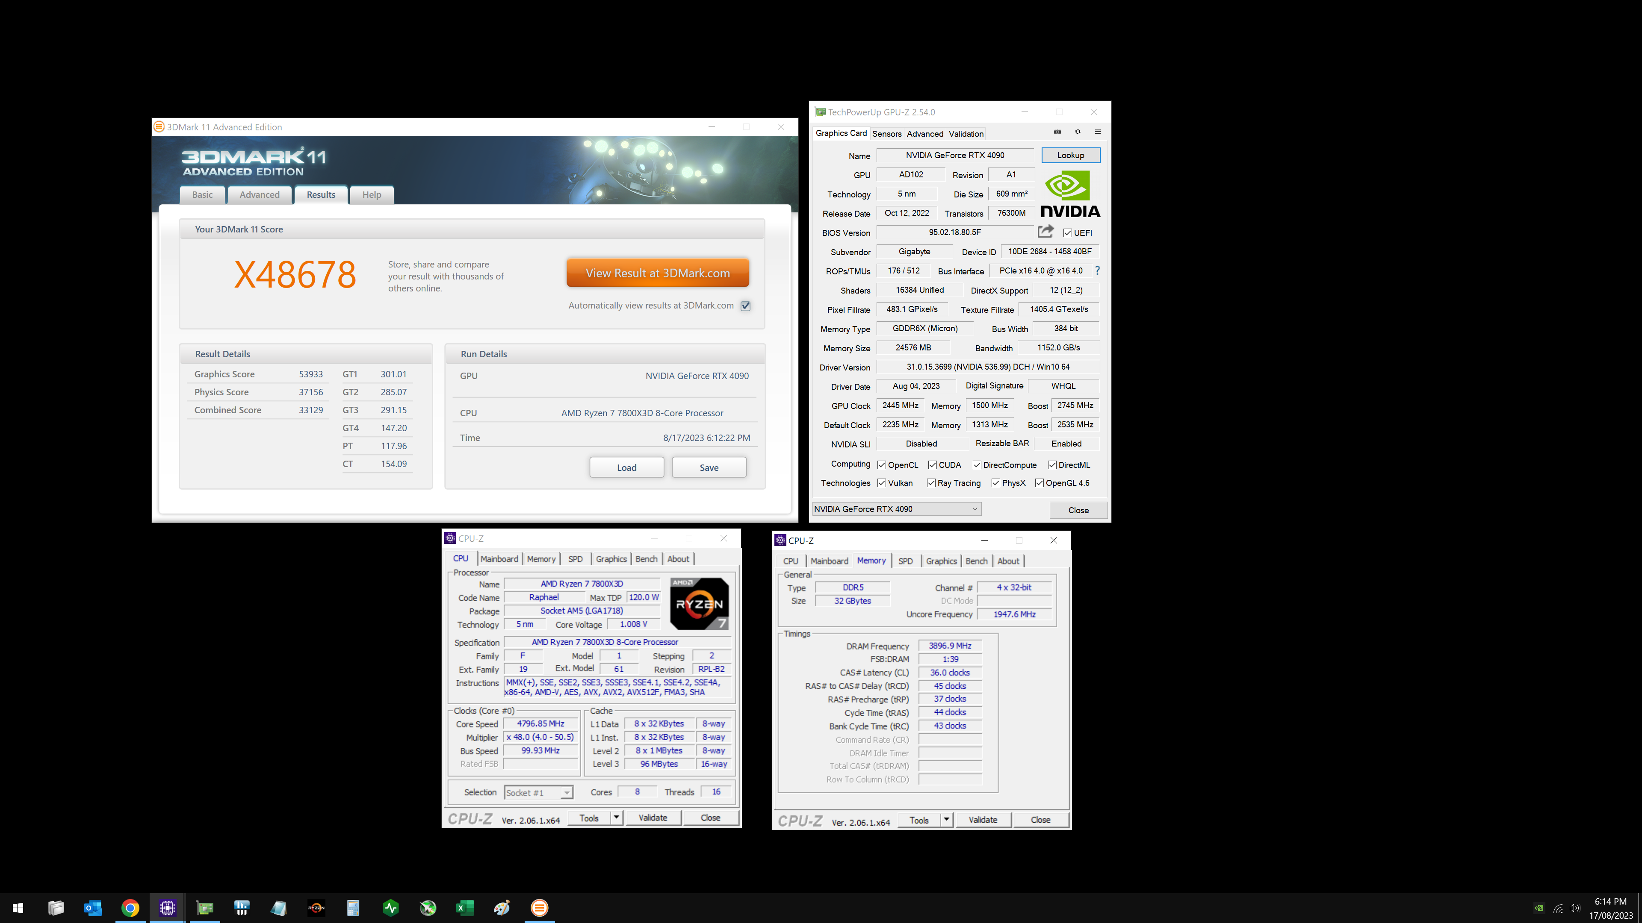The image size is (1642, 923).
Task: Open Google Chrome from the taskbar
Action: coord(130,908)
